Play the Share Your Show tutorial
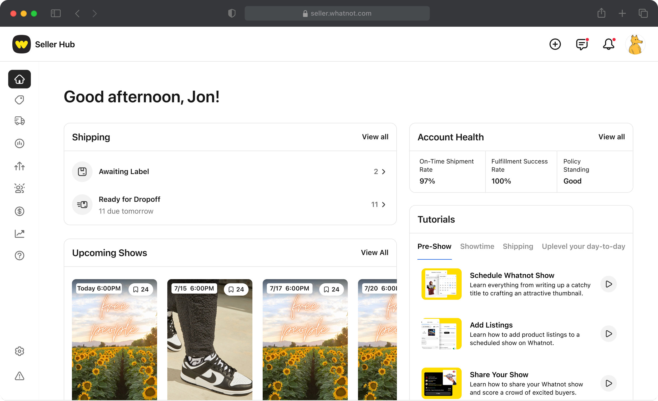The height and width of the screenshot is (401, 658). (608, 383)
